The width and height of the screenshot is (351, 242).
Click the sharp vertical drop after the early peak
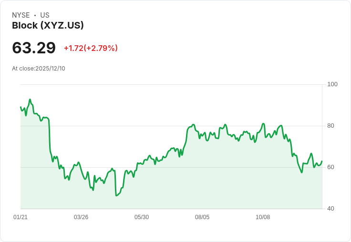(x=50, y=136)
